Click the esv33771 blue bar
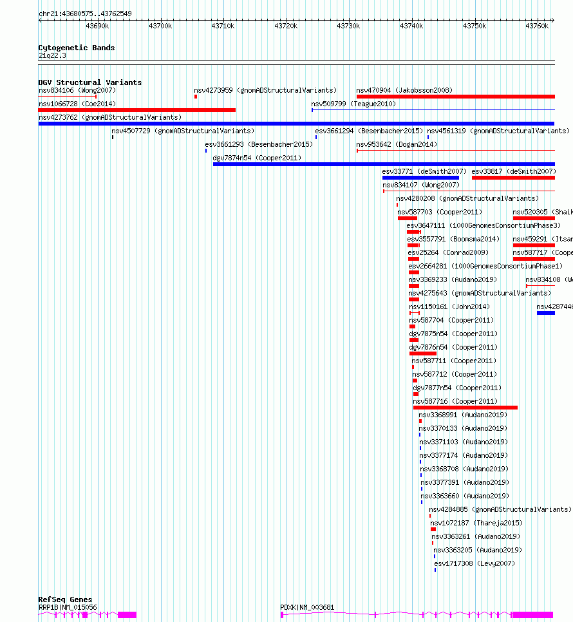The width and height of the screenshot is (573, 622). pyautogui.click(x=420, y=178)
